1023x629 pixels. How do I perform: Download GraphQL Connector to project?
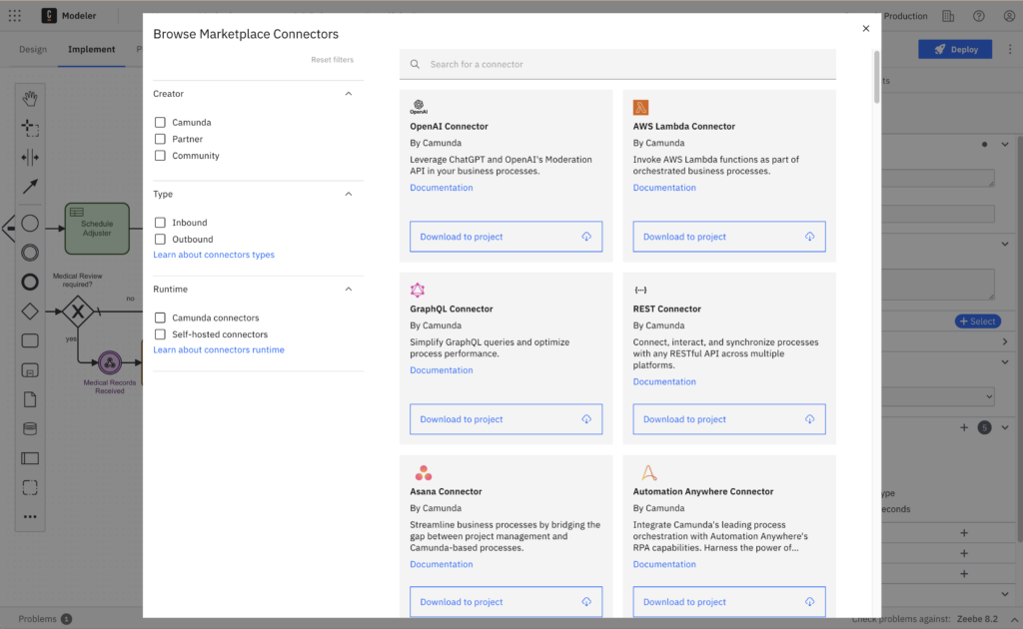point(506,419)
